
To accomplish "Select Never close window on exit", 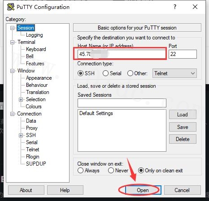I will [x=111, y=171].
